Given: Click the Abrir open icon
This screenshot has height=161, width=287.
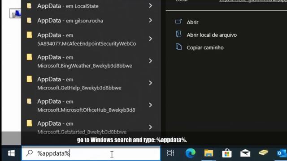Looking at the screenshot, I should (x=178, y=21).
